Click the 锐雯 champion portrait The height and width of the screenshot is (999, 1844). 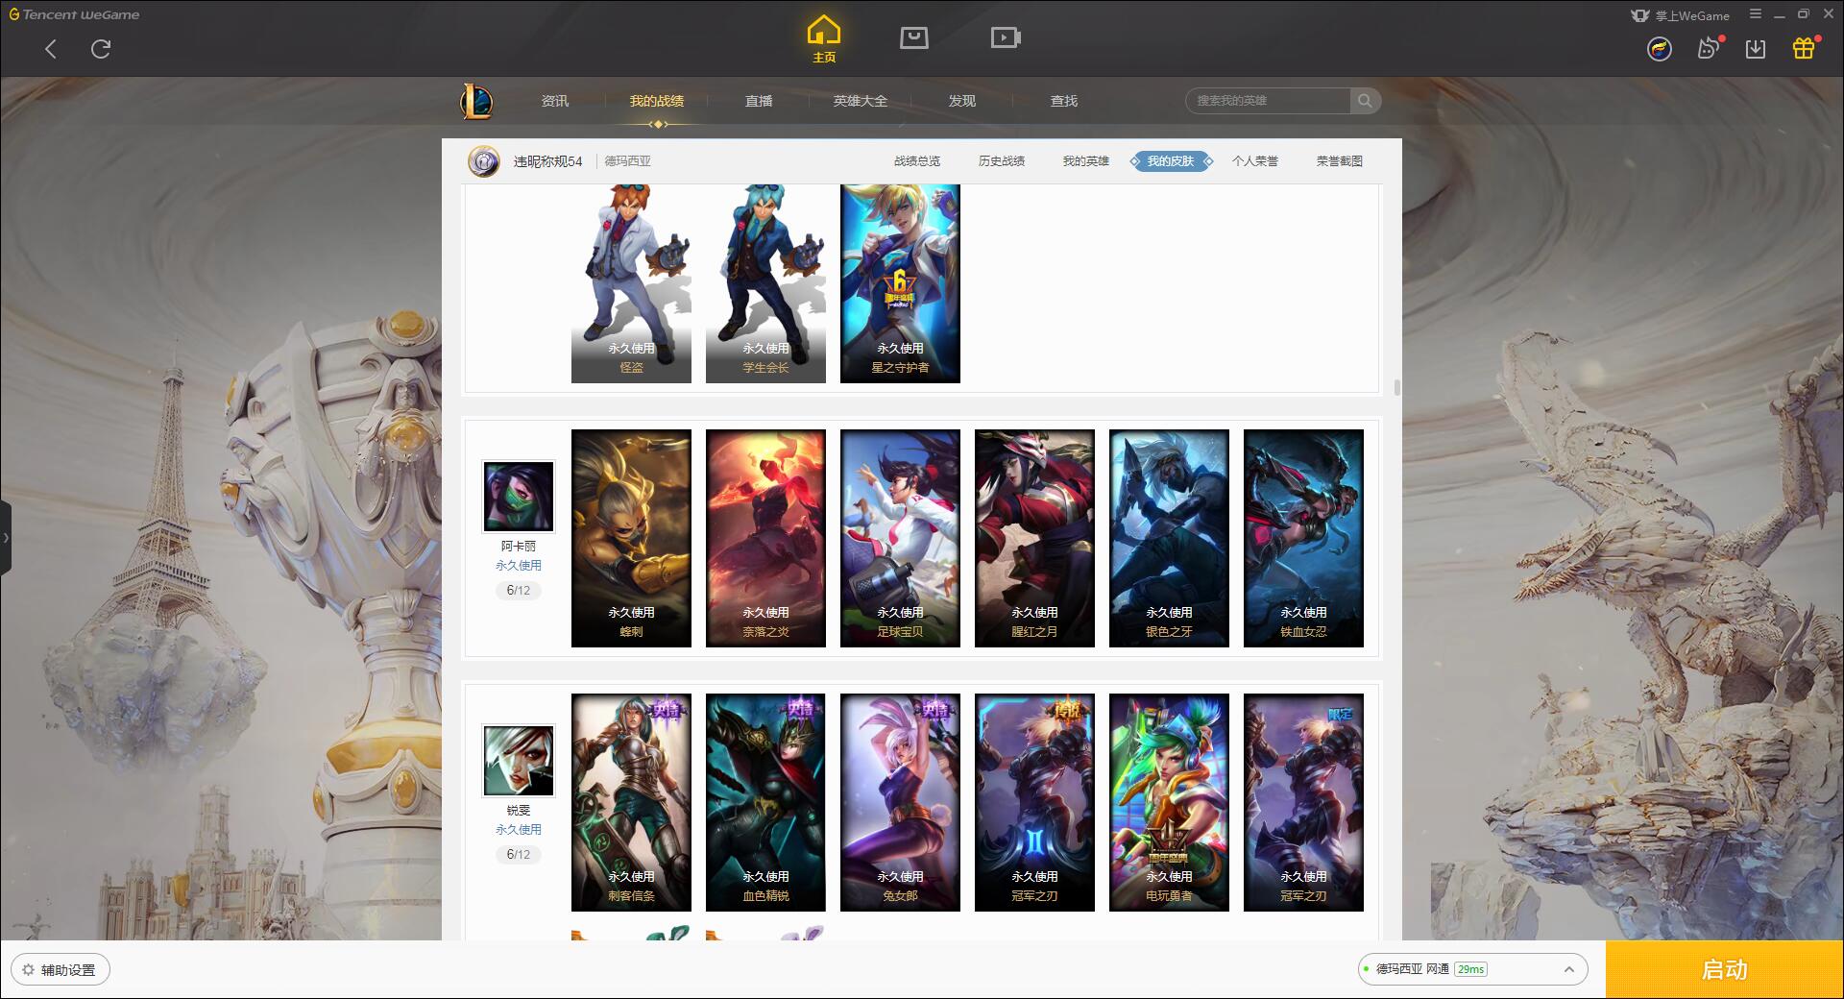(x=519, y=761)
